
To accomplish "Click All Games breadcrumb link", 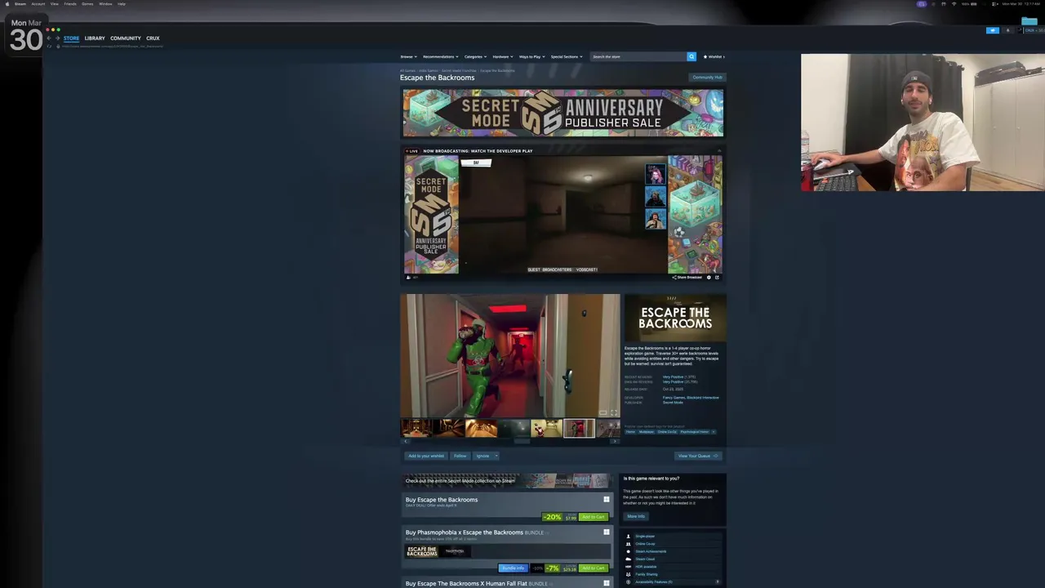I will 407,70.
